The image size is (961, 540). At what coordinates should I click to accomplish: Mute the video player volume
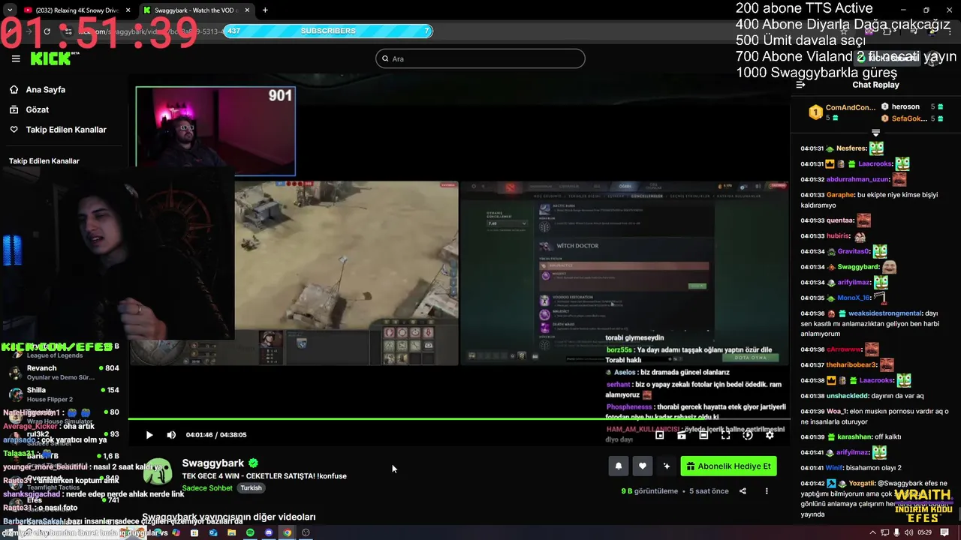pyautogui.click(x=171, y=435)
